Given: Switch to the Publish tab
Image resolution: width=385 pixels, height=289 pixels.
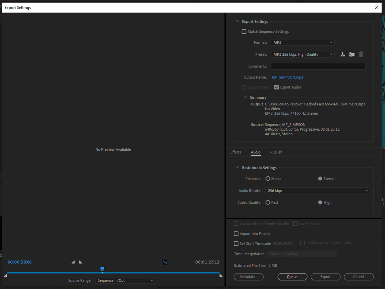Looking at the screenshot, I should point(276,152).
